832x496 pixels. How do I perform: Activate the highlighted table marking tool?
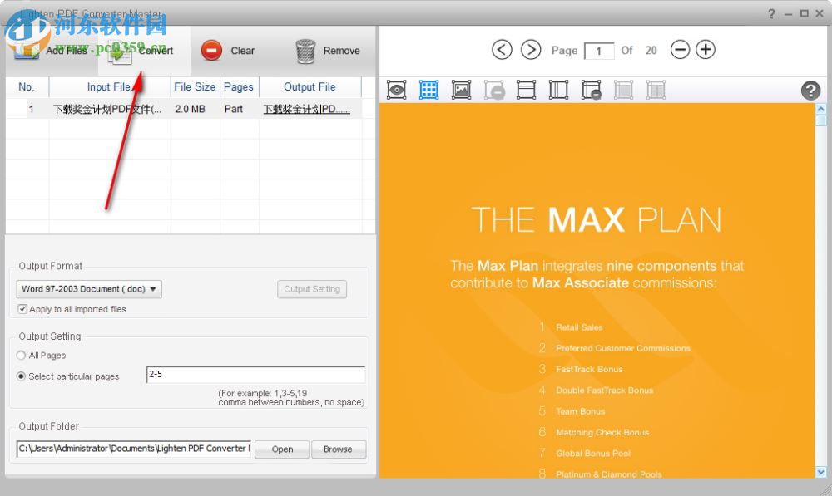pos(428,90)
